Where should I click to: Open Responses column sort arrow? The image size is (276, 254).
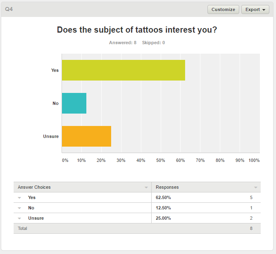(256, 188)
